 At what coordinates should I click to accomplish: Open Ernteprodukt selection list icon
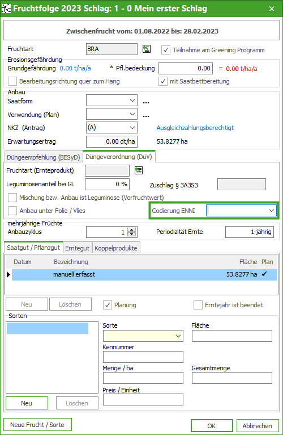click(139, 170)
